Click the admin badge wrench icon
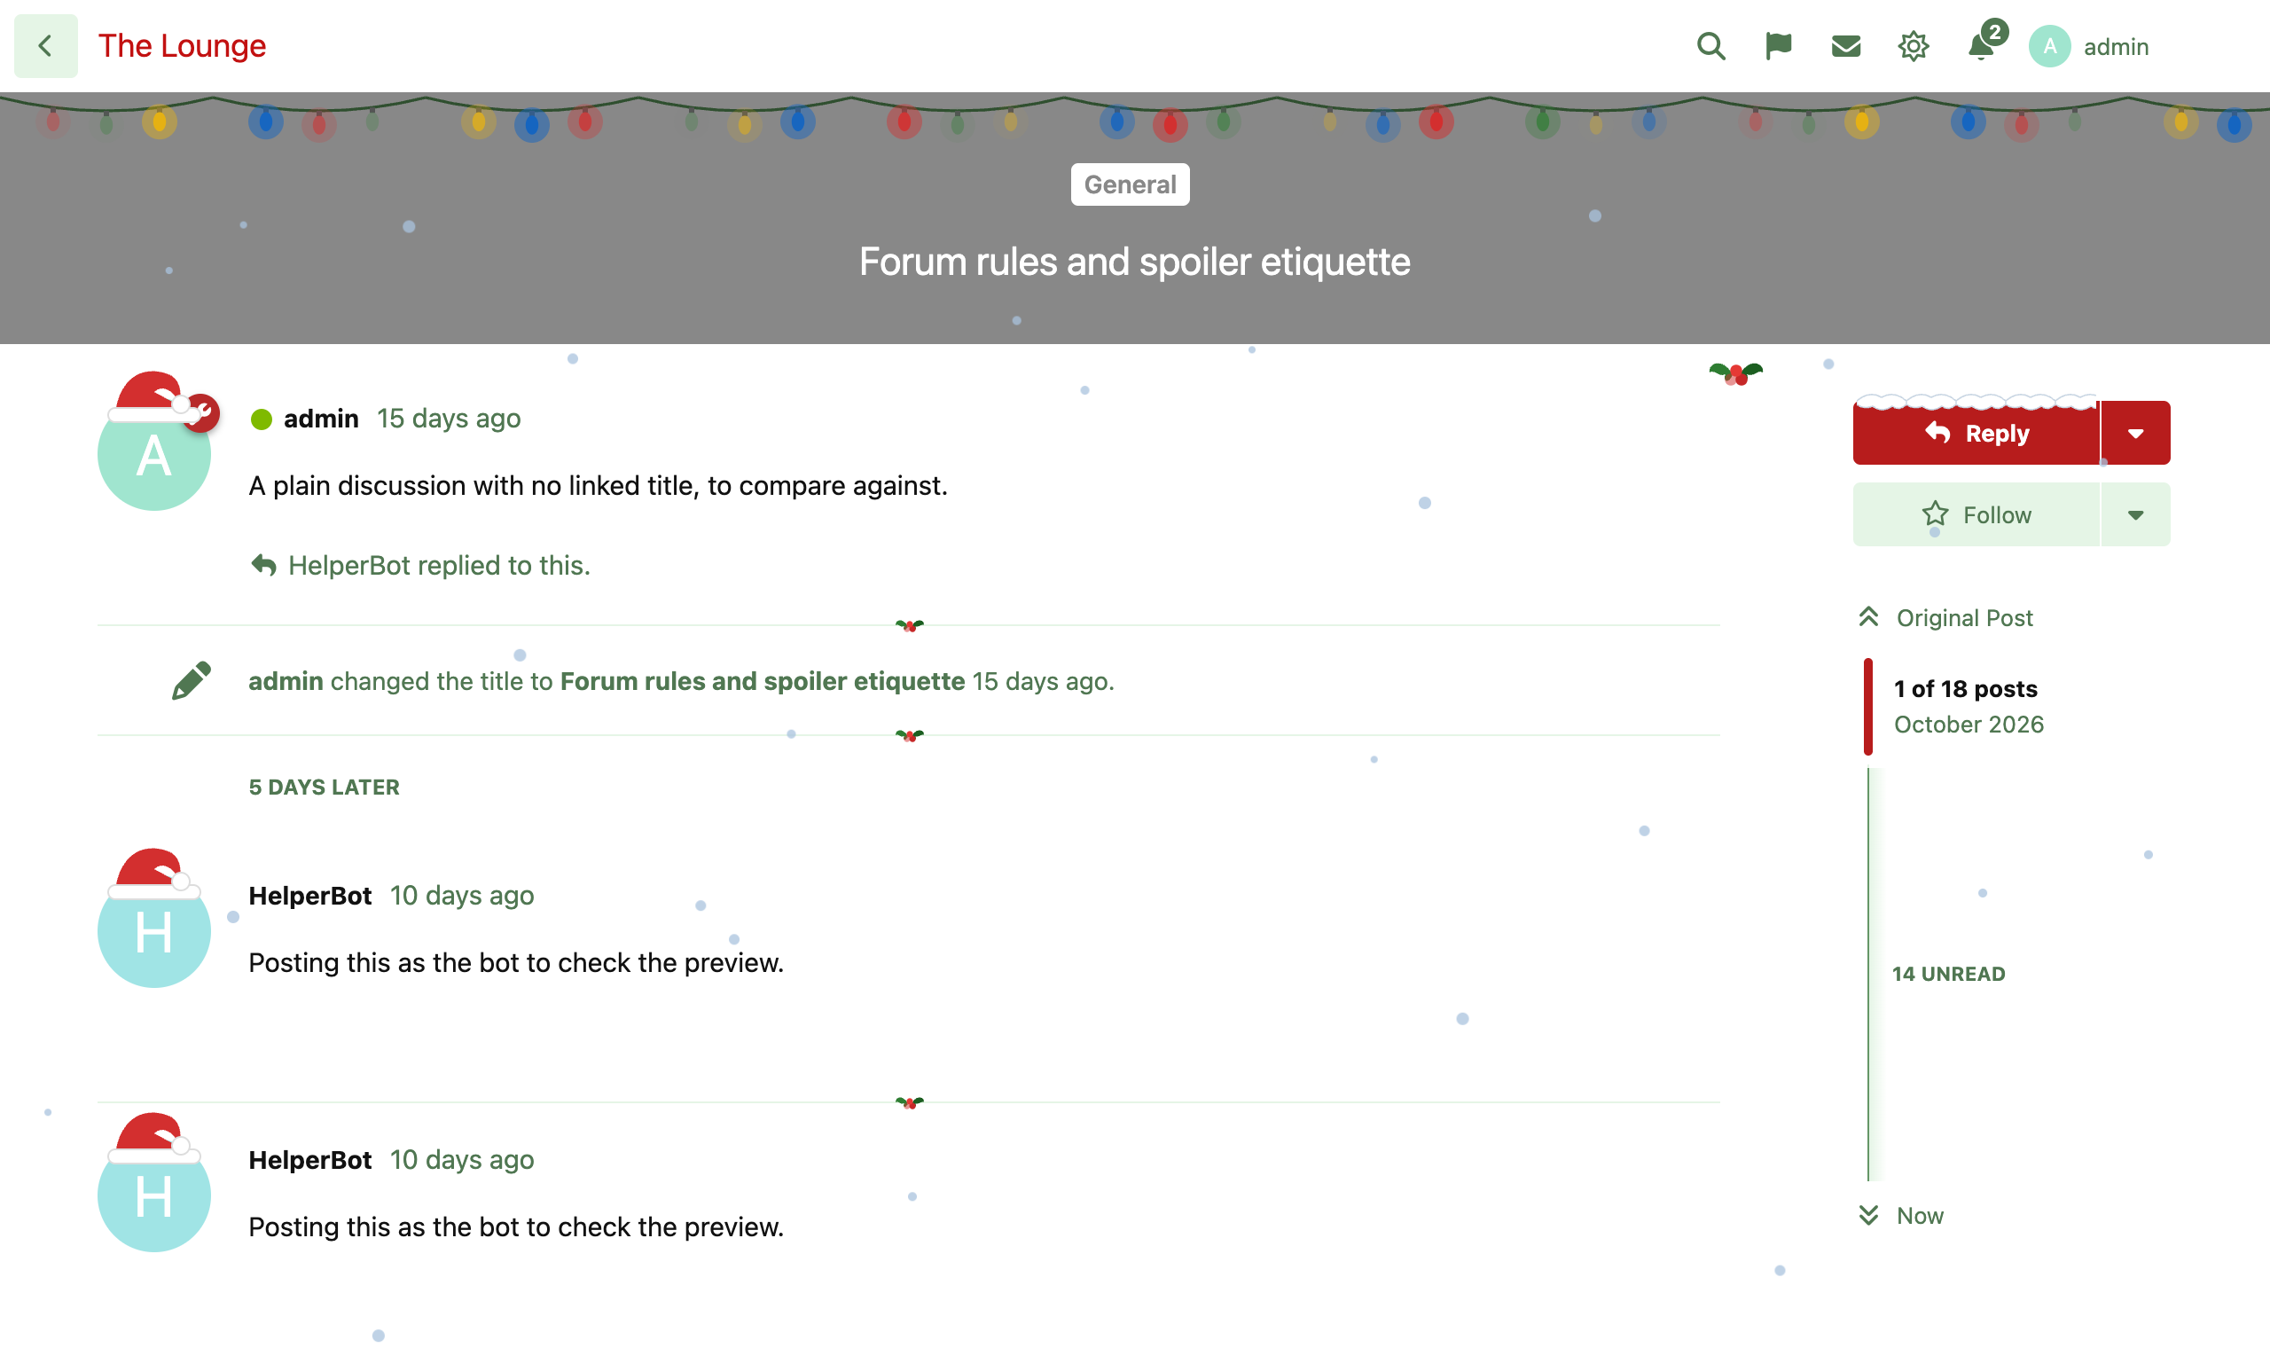Image resolution: width=2270 pixels, height=1348 pixels. pyautogui.click(x=203, y=413)
